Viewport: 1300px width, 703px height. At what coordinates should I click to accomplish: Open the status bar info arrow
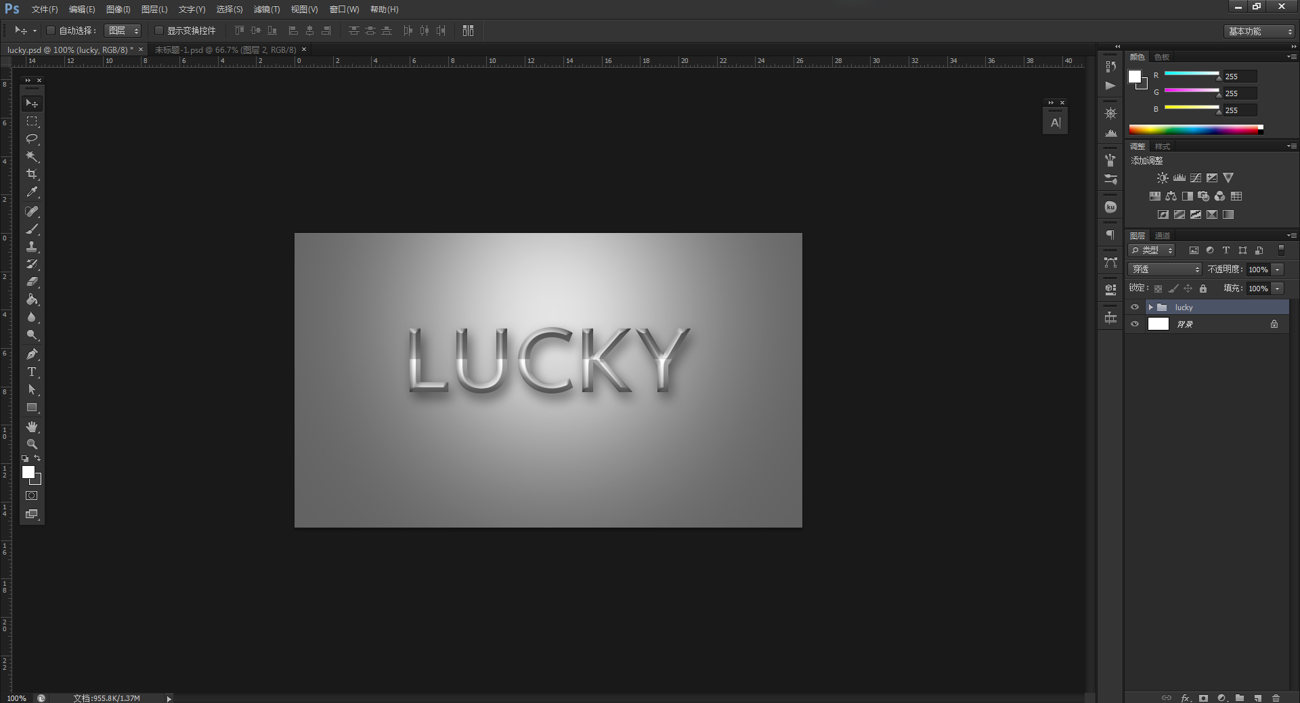coord(169,698)
